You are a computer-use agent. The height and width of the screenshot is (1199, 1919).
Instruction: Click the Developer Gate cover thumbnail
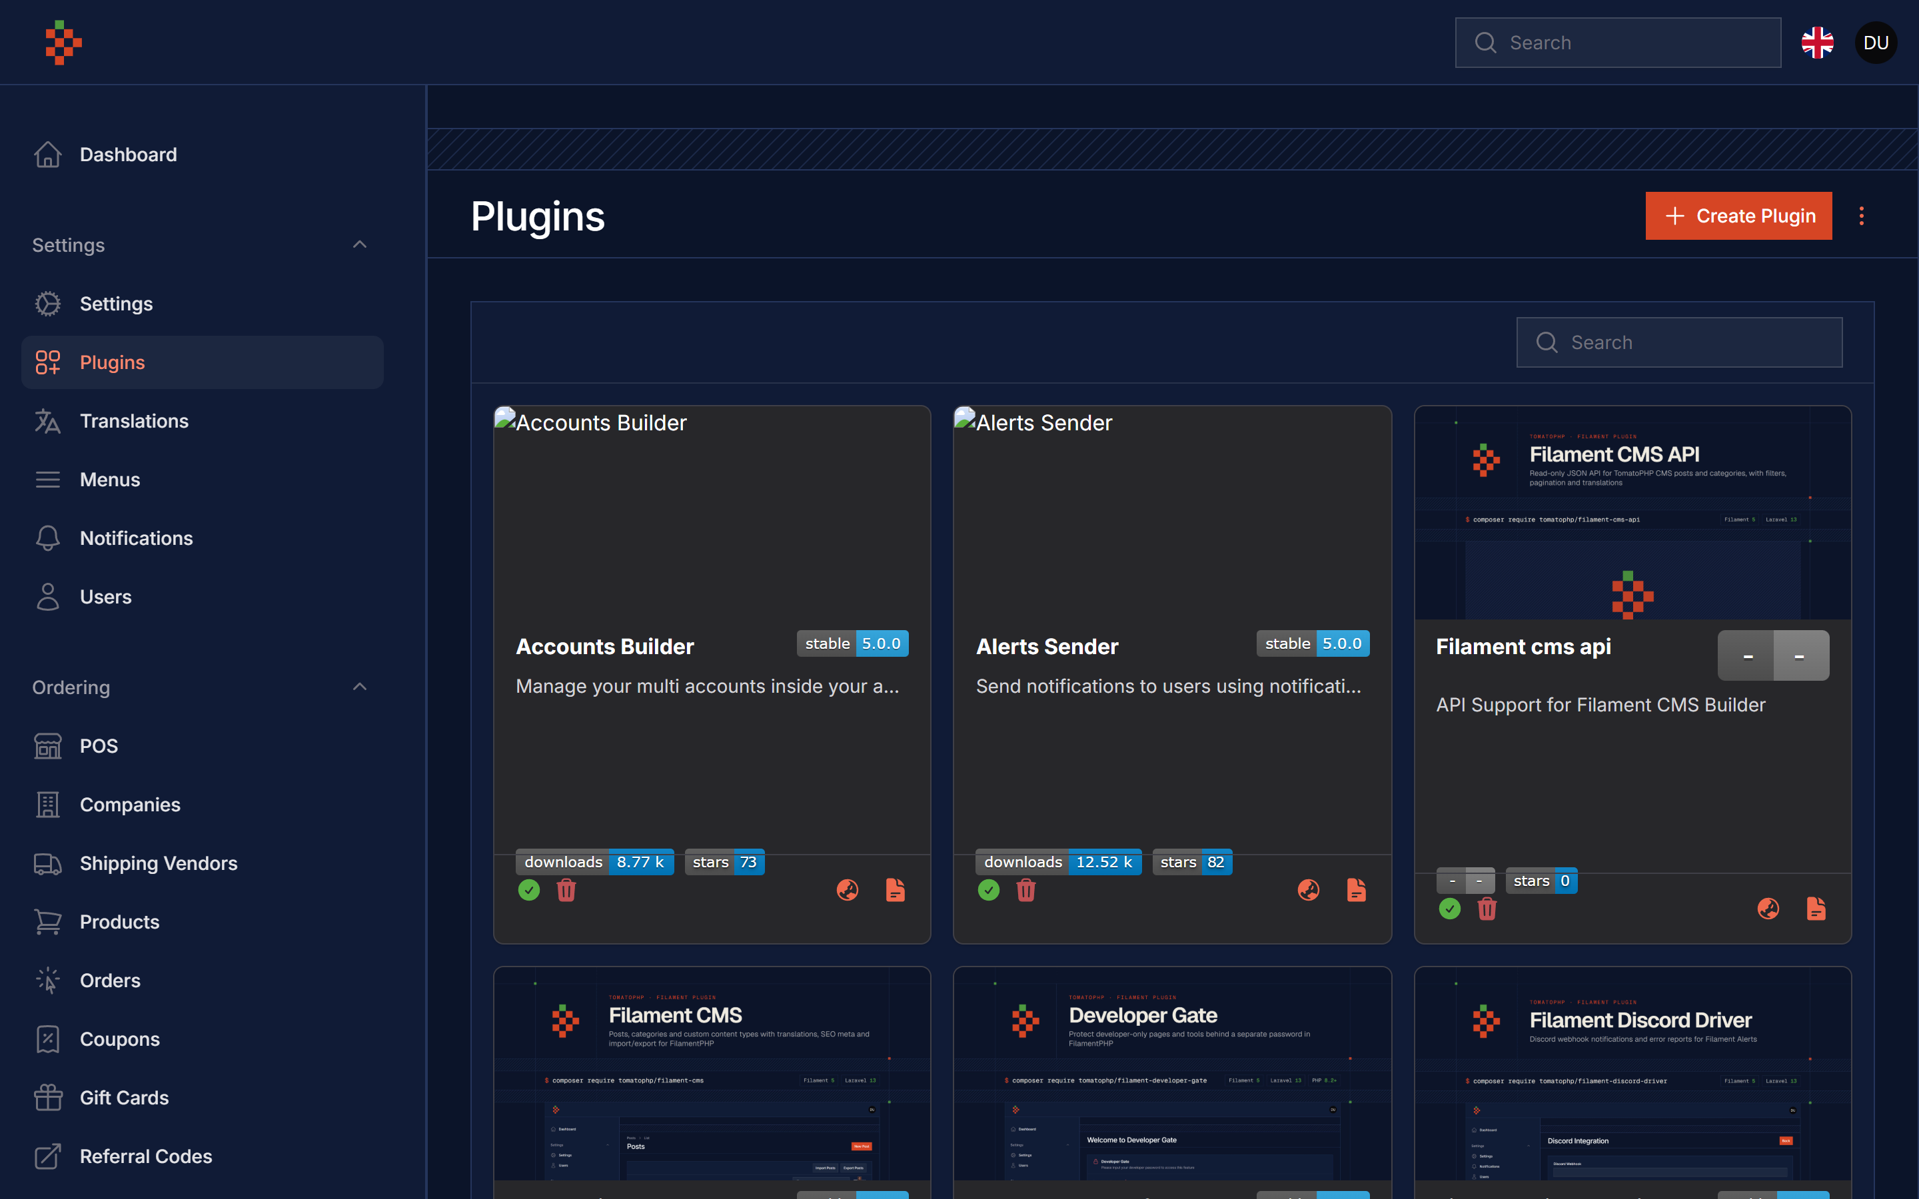[1172, 1074]
